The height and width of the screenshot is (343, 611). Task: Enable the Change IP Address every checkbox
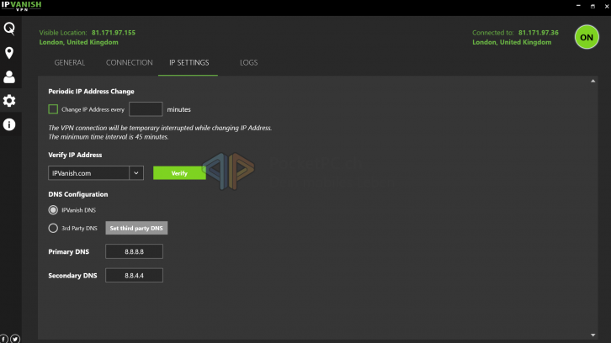(x=54, y=109)
